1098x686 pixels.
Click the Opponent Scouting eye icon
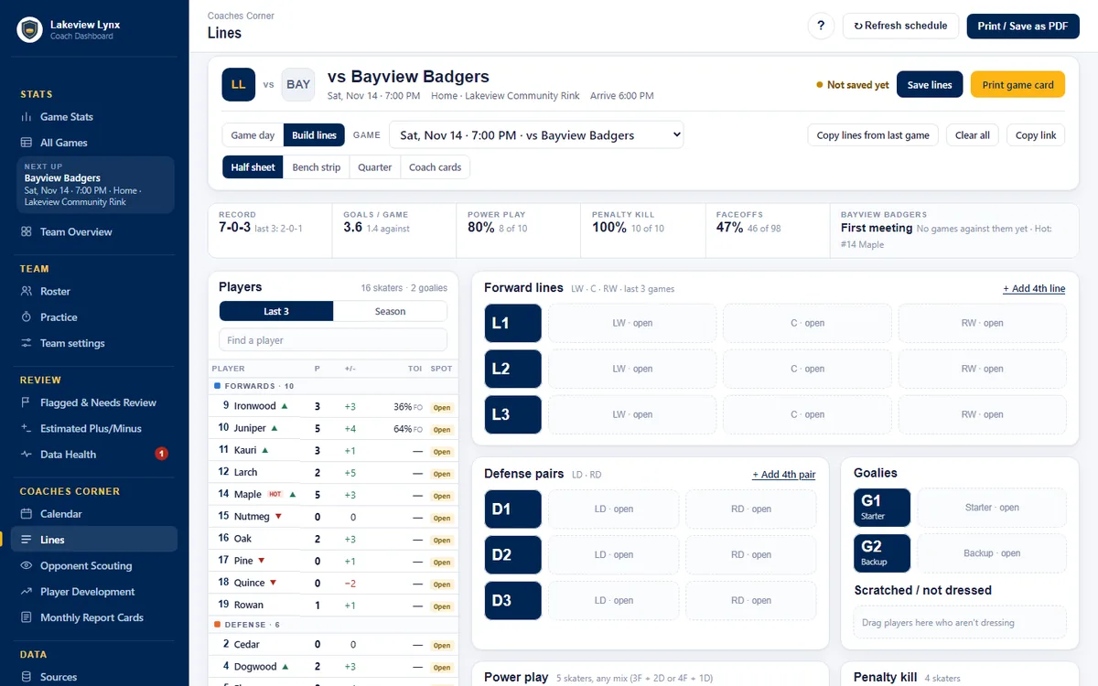27,566
